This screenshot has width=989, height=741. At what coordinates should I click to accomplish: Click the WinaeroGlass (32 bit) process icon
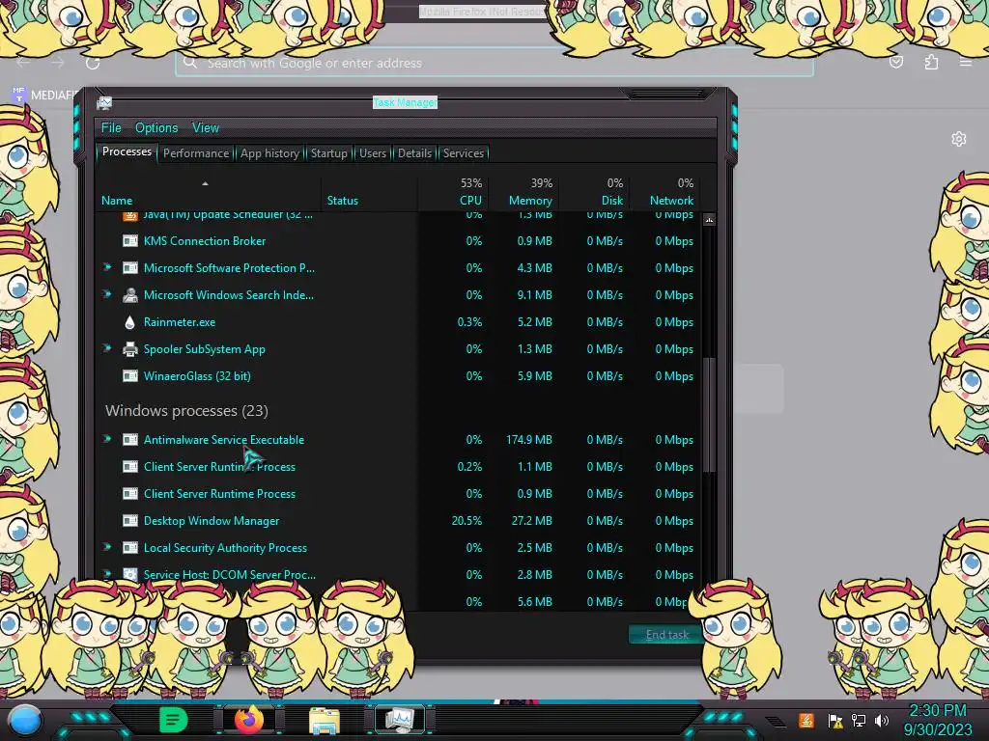click(130, 376)
